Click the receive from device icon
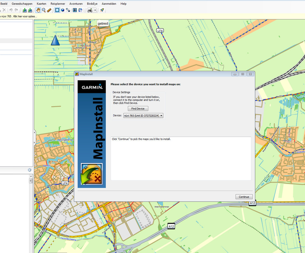The image size is (305, 253). (30, 10)
